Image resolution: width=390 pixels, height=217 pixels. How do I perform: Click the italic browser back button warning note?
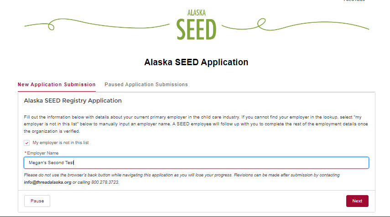pos(182,178)
